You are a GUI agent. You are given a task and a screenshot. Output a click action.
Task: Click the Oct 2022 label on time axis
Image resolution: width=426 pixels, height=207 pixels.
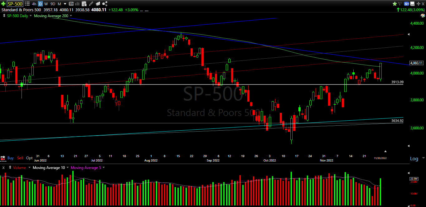point(269,161)
